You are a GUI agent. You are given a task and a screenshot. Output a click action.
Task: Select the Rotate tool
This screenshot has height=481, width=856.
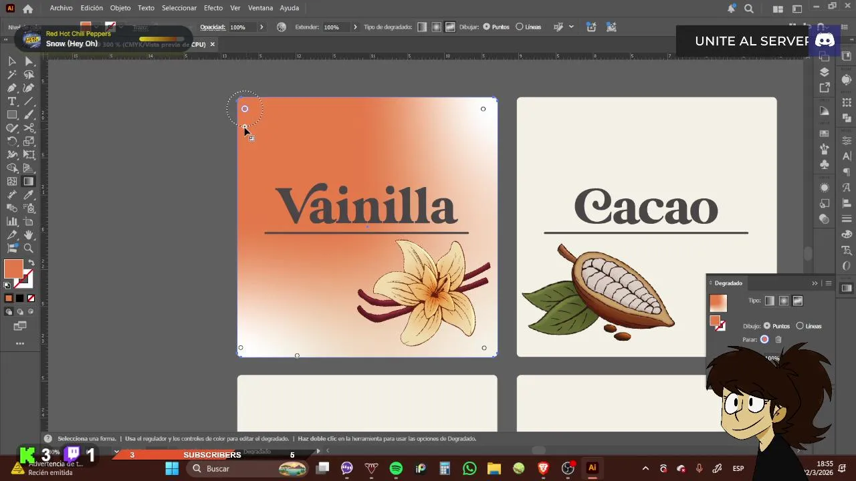click(x=12, y=142)
